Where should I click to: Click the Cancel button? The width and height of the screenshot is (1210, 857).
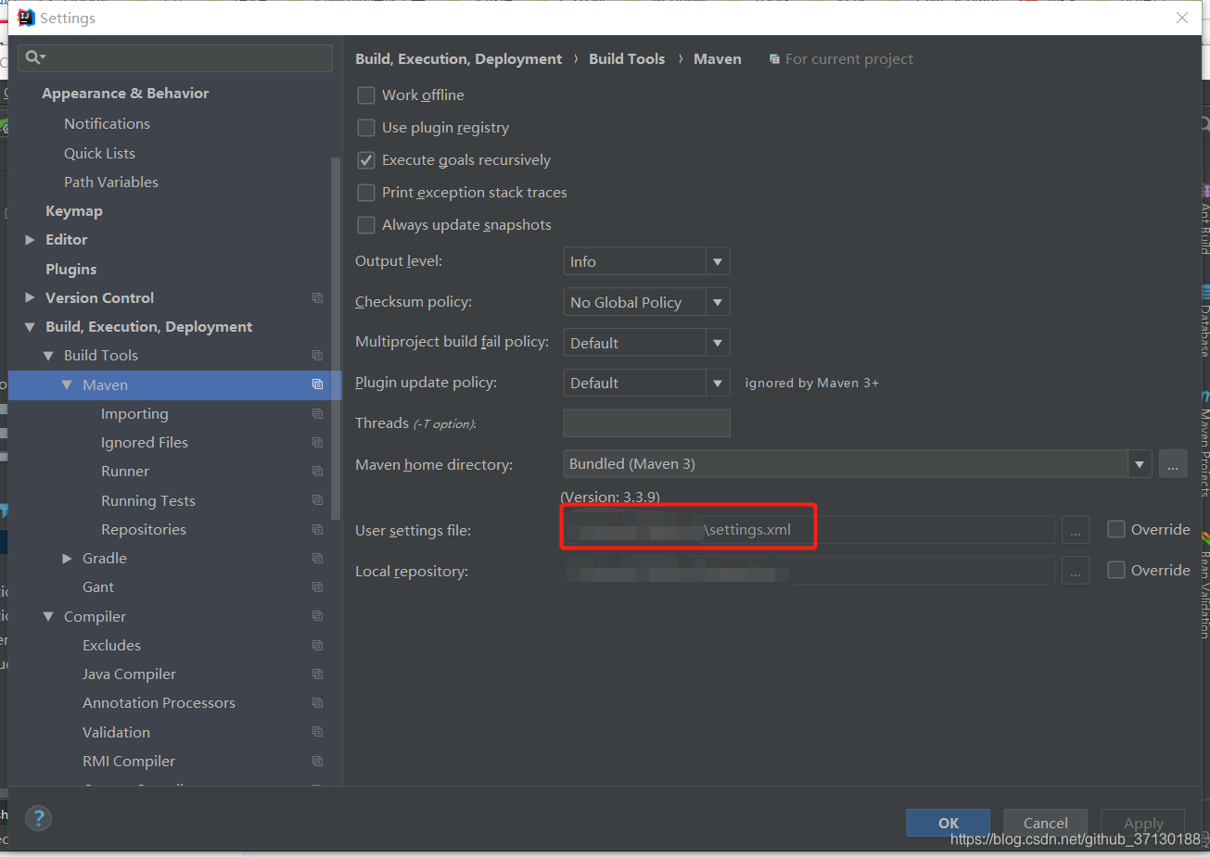point(1045,823)
